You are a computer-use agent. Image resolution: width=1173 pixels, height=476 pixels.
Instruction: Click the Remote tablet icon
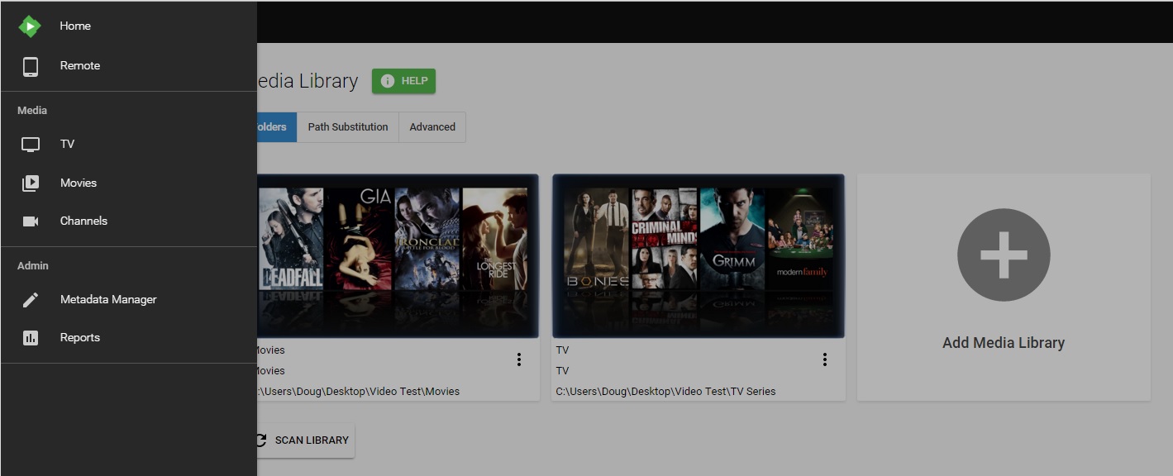click(31, 66)
